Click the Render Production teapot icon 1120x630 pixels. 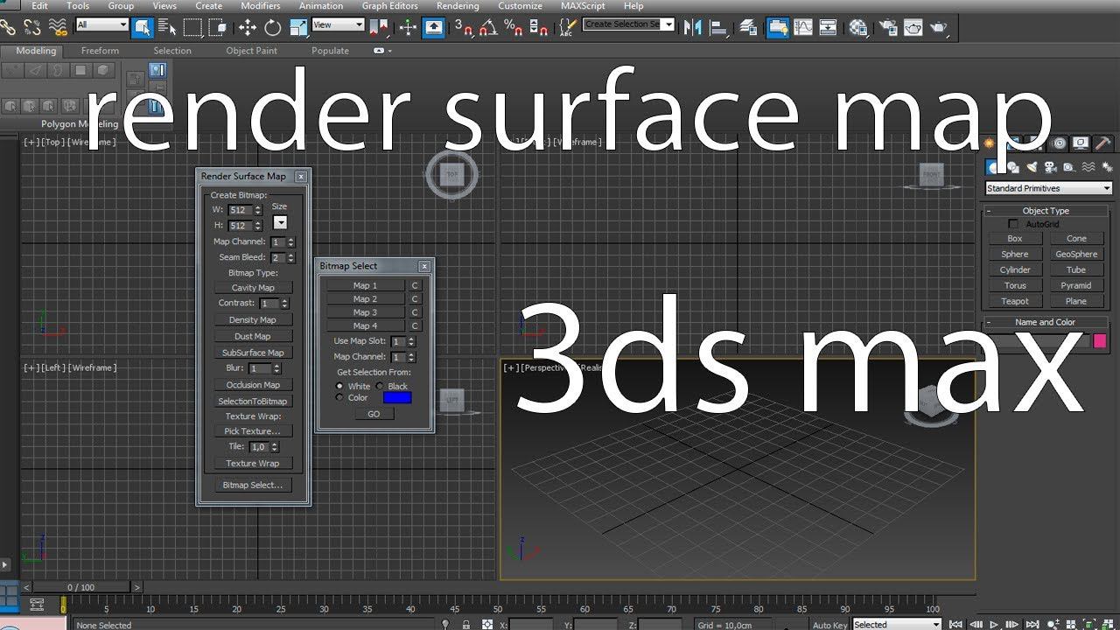tap(939, 27)
